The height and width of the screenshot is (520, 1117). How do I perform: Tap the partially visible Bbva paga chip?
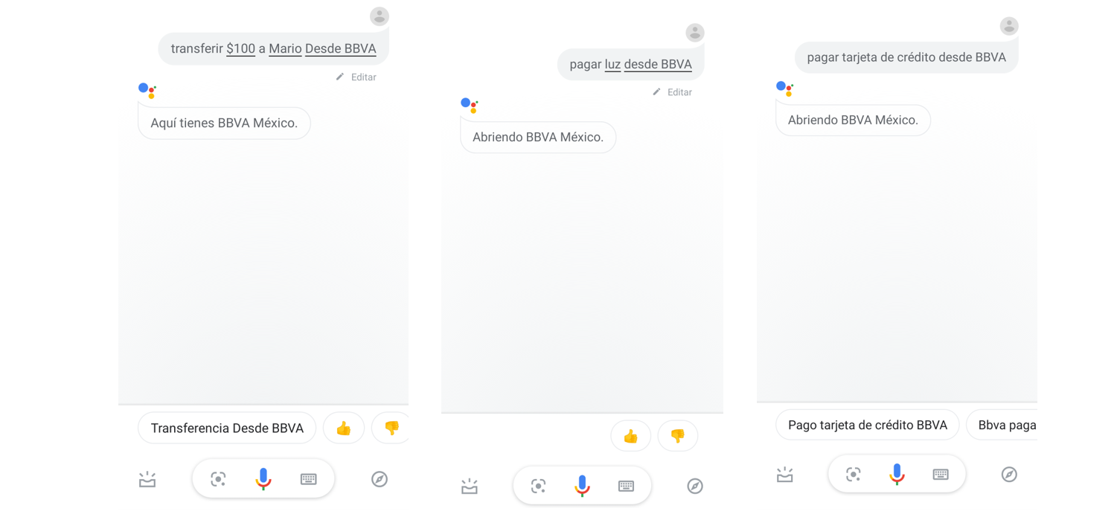pyautogui.click(x=1002, y=425)
